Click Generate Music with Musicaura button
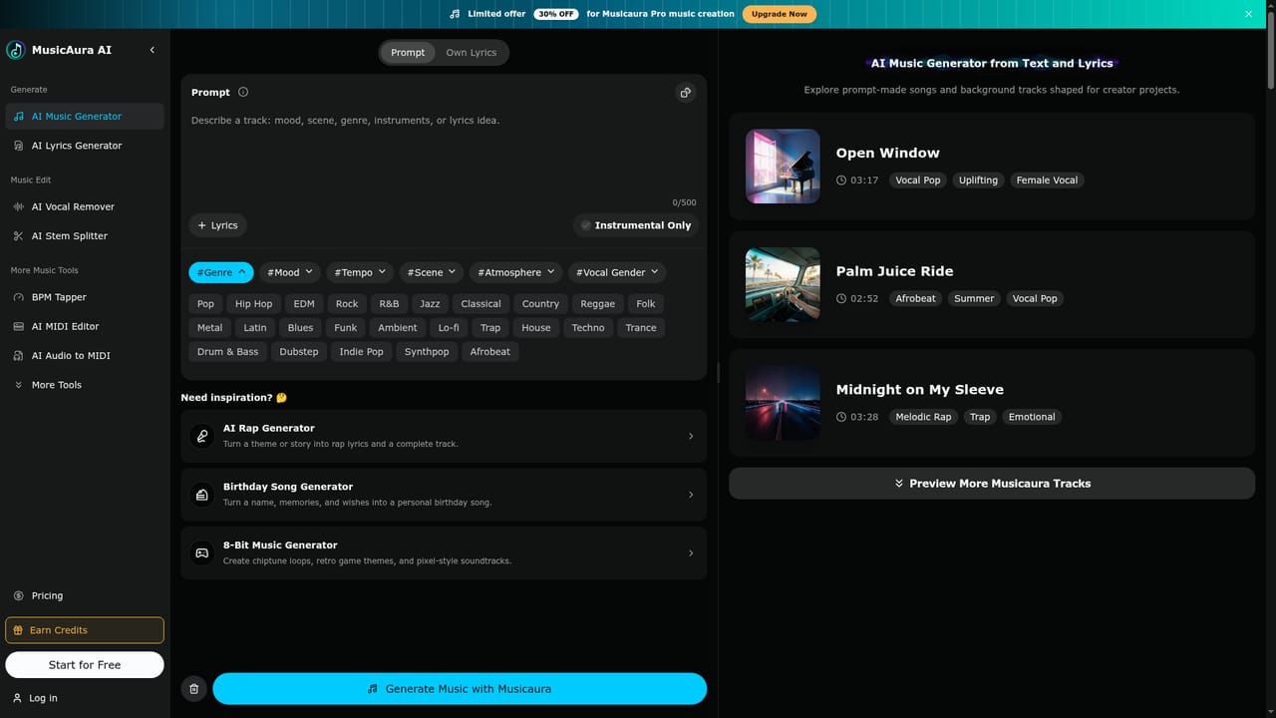The image size is (1276, 718). 460,688
